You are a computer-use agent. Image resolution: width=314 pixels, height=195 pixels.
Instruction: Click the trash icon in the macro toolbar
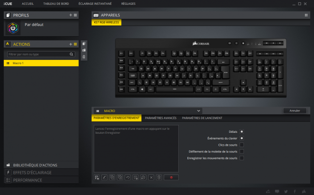[x=159, y=178]
